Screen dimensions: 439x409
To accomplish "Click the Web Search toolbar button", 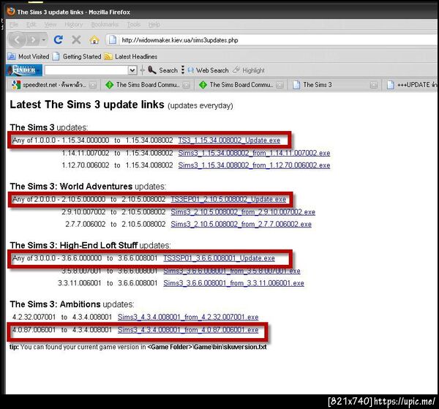I will coord(208,70).
